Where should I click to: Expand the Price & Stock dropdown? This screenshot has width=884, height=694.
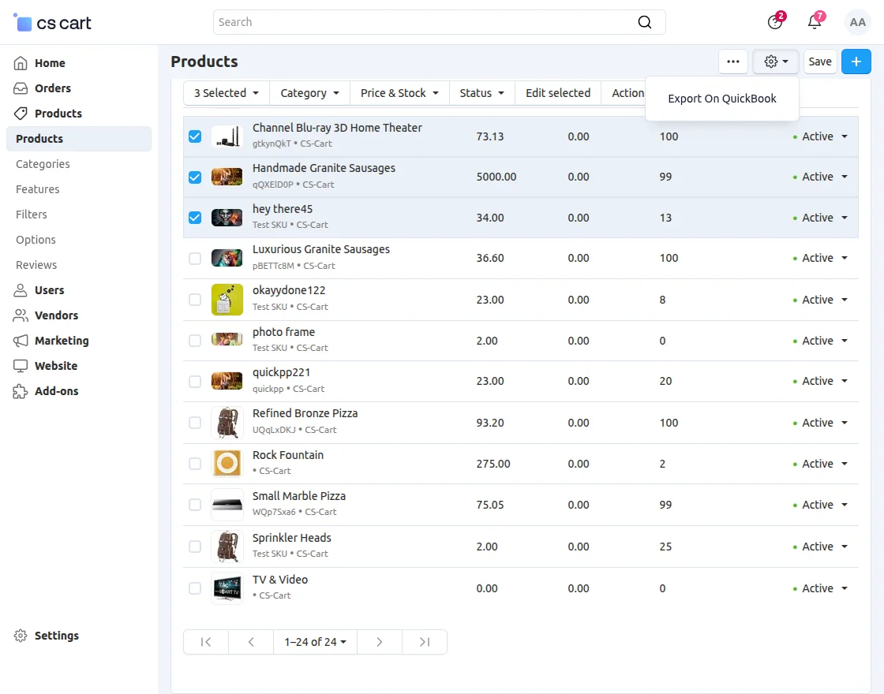click(x=399, y=93)
